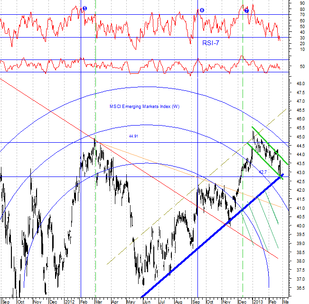Click the 42.5 price axis label
Screen dimensions: 309x304
tap(300, 181)
